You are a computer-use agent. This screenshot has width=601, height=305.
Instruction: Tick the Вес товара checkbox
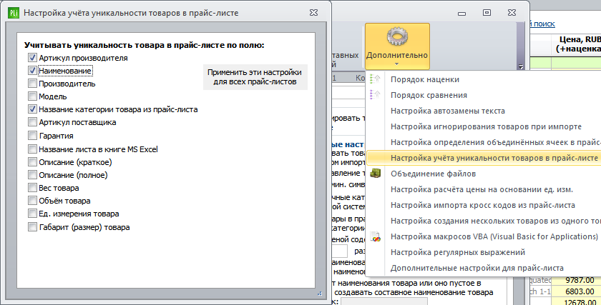[32, 188]
